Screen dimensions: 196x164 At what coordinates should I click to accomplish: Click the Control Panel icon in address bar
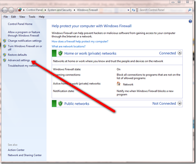coord(20,10)
